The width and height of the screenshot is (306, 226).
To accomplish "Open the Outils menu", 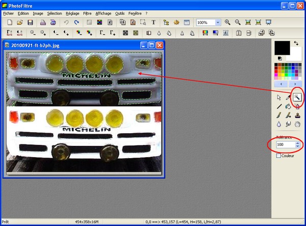I will 120,13.
